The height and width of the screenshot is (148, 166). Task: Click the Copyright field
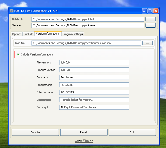94,107
